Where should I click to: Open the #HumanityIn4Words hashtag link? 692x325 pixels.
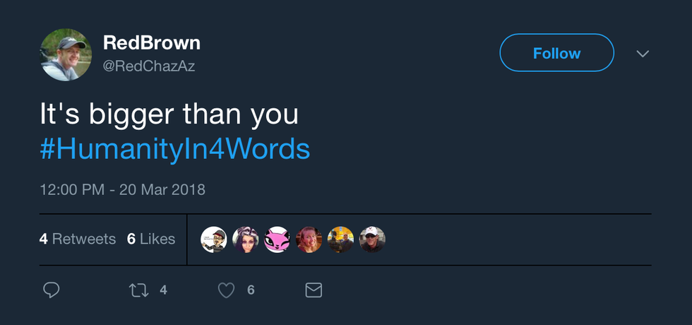[175, 149]
